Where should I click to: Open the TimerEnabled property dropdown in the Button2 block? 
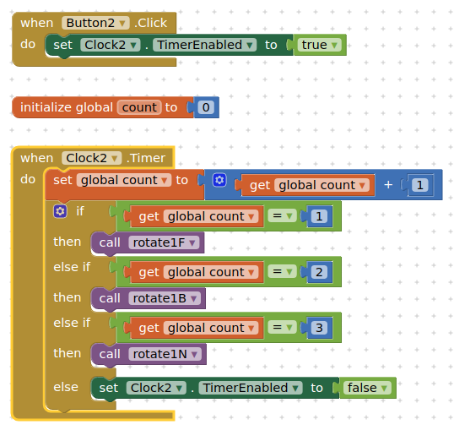[x=204, y=45]
